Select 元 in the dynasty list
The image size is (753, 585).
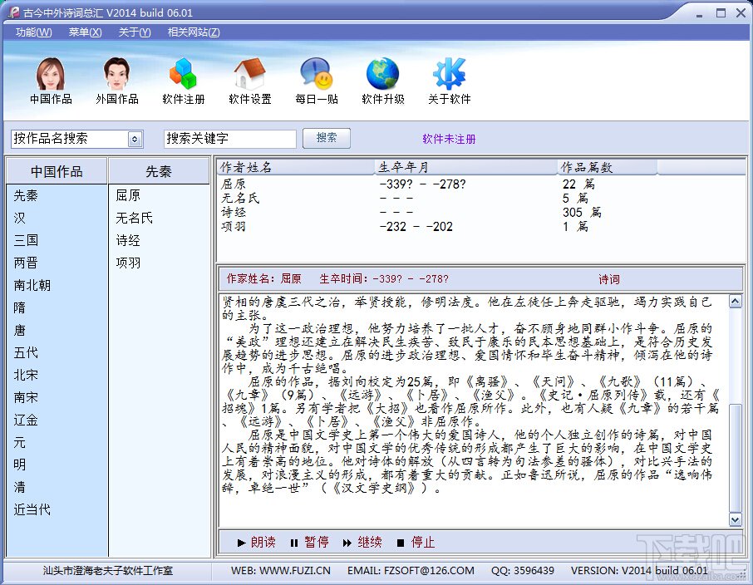(20, 442)
